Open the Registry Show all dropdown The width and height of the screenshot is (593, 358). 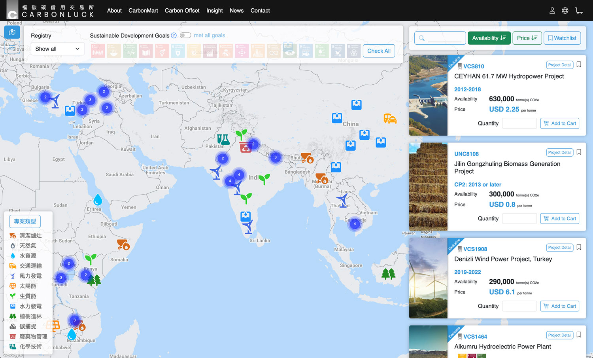coord(58,49)
